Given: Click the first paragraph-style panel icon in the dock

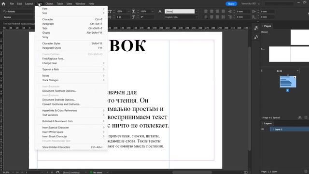Looking at the screenshot, I should point(256,28).
